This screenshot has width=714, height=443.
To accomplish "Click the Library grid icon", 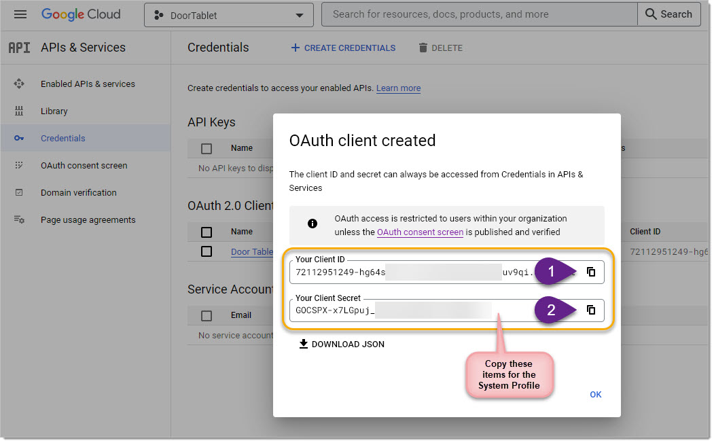I will point(18,111).
